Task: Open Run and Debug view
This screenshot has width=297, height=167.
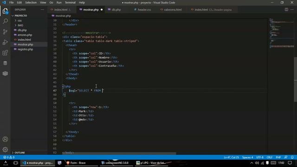Action: click(x=5, y=42)
